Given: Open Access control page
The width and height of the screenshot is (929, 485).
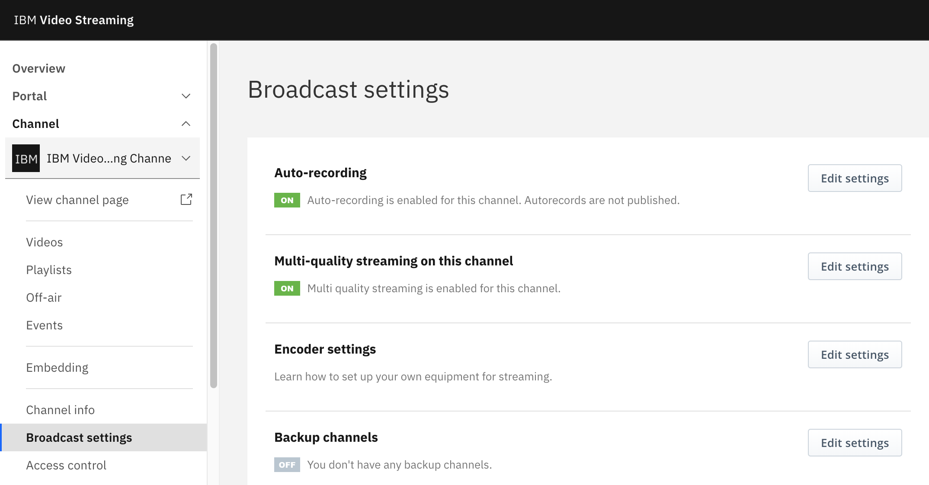Looking at the screenshot, I should [x=66, y=465].
